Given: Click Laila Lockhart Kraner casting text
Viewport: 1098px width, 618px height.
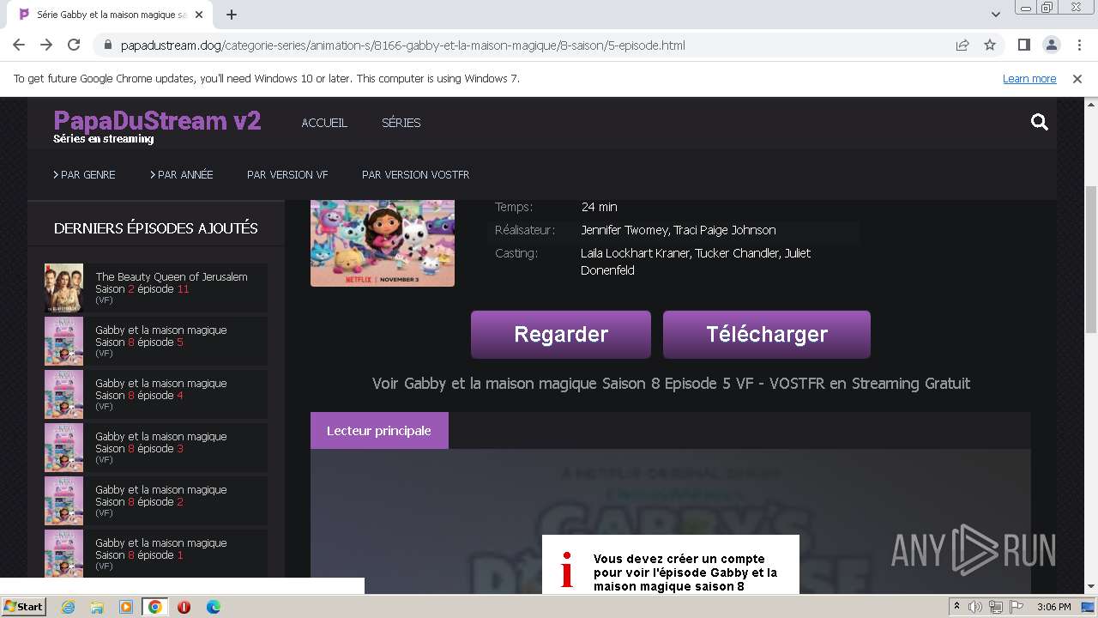Looking at the screenshot, I should click(696, 262).
